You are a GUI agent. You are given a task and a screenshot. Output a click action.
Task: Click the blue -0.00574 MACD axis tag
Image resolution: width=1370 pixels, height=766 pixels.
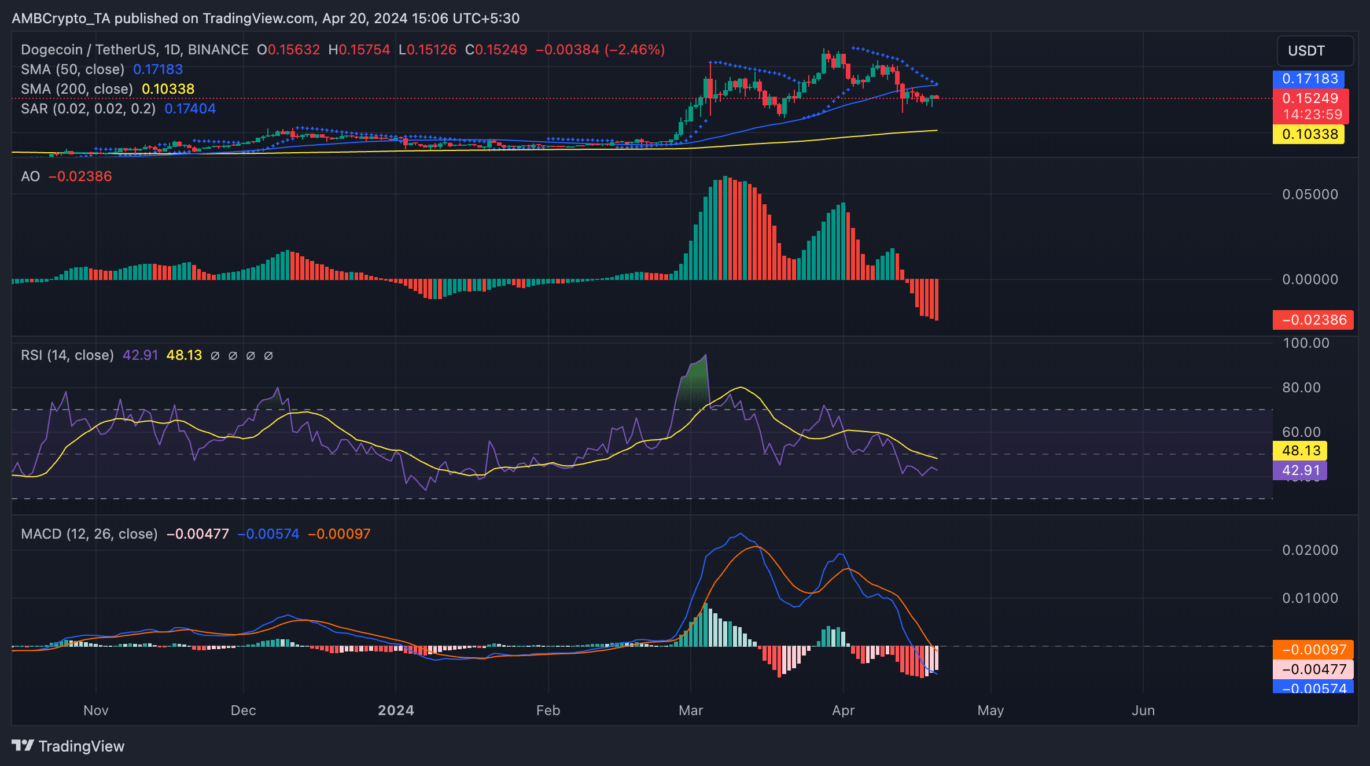click(1313, 687)
